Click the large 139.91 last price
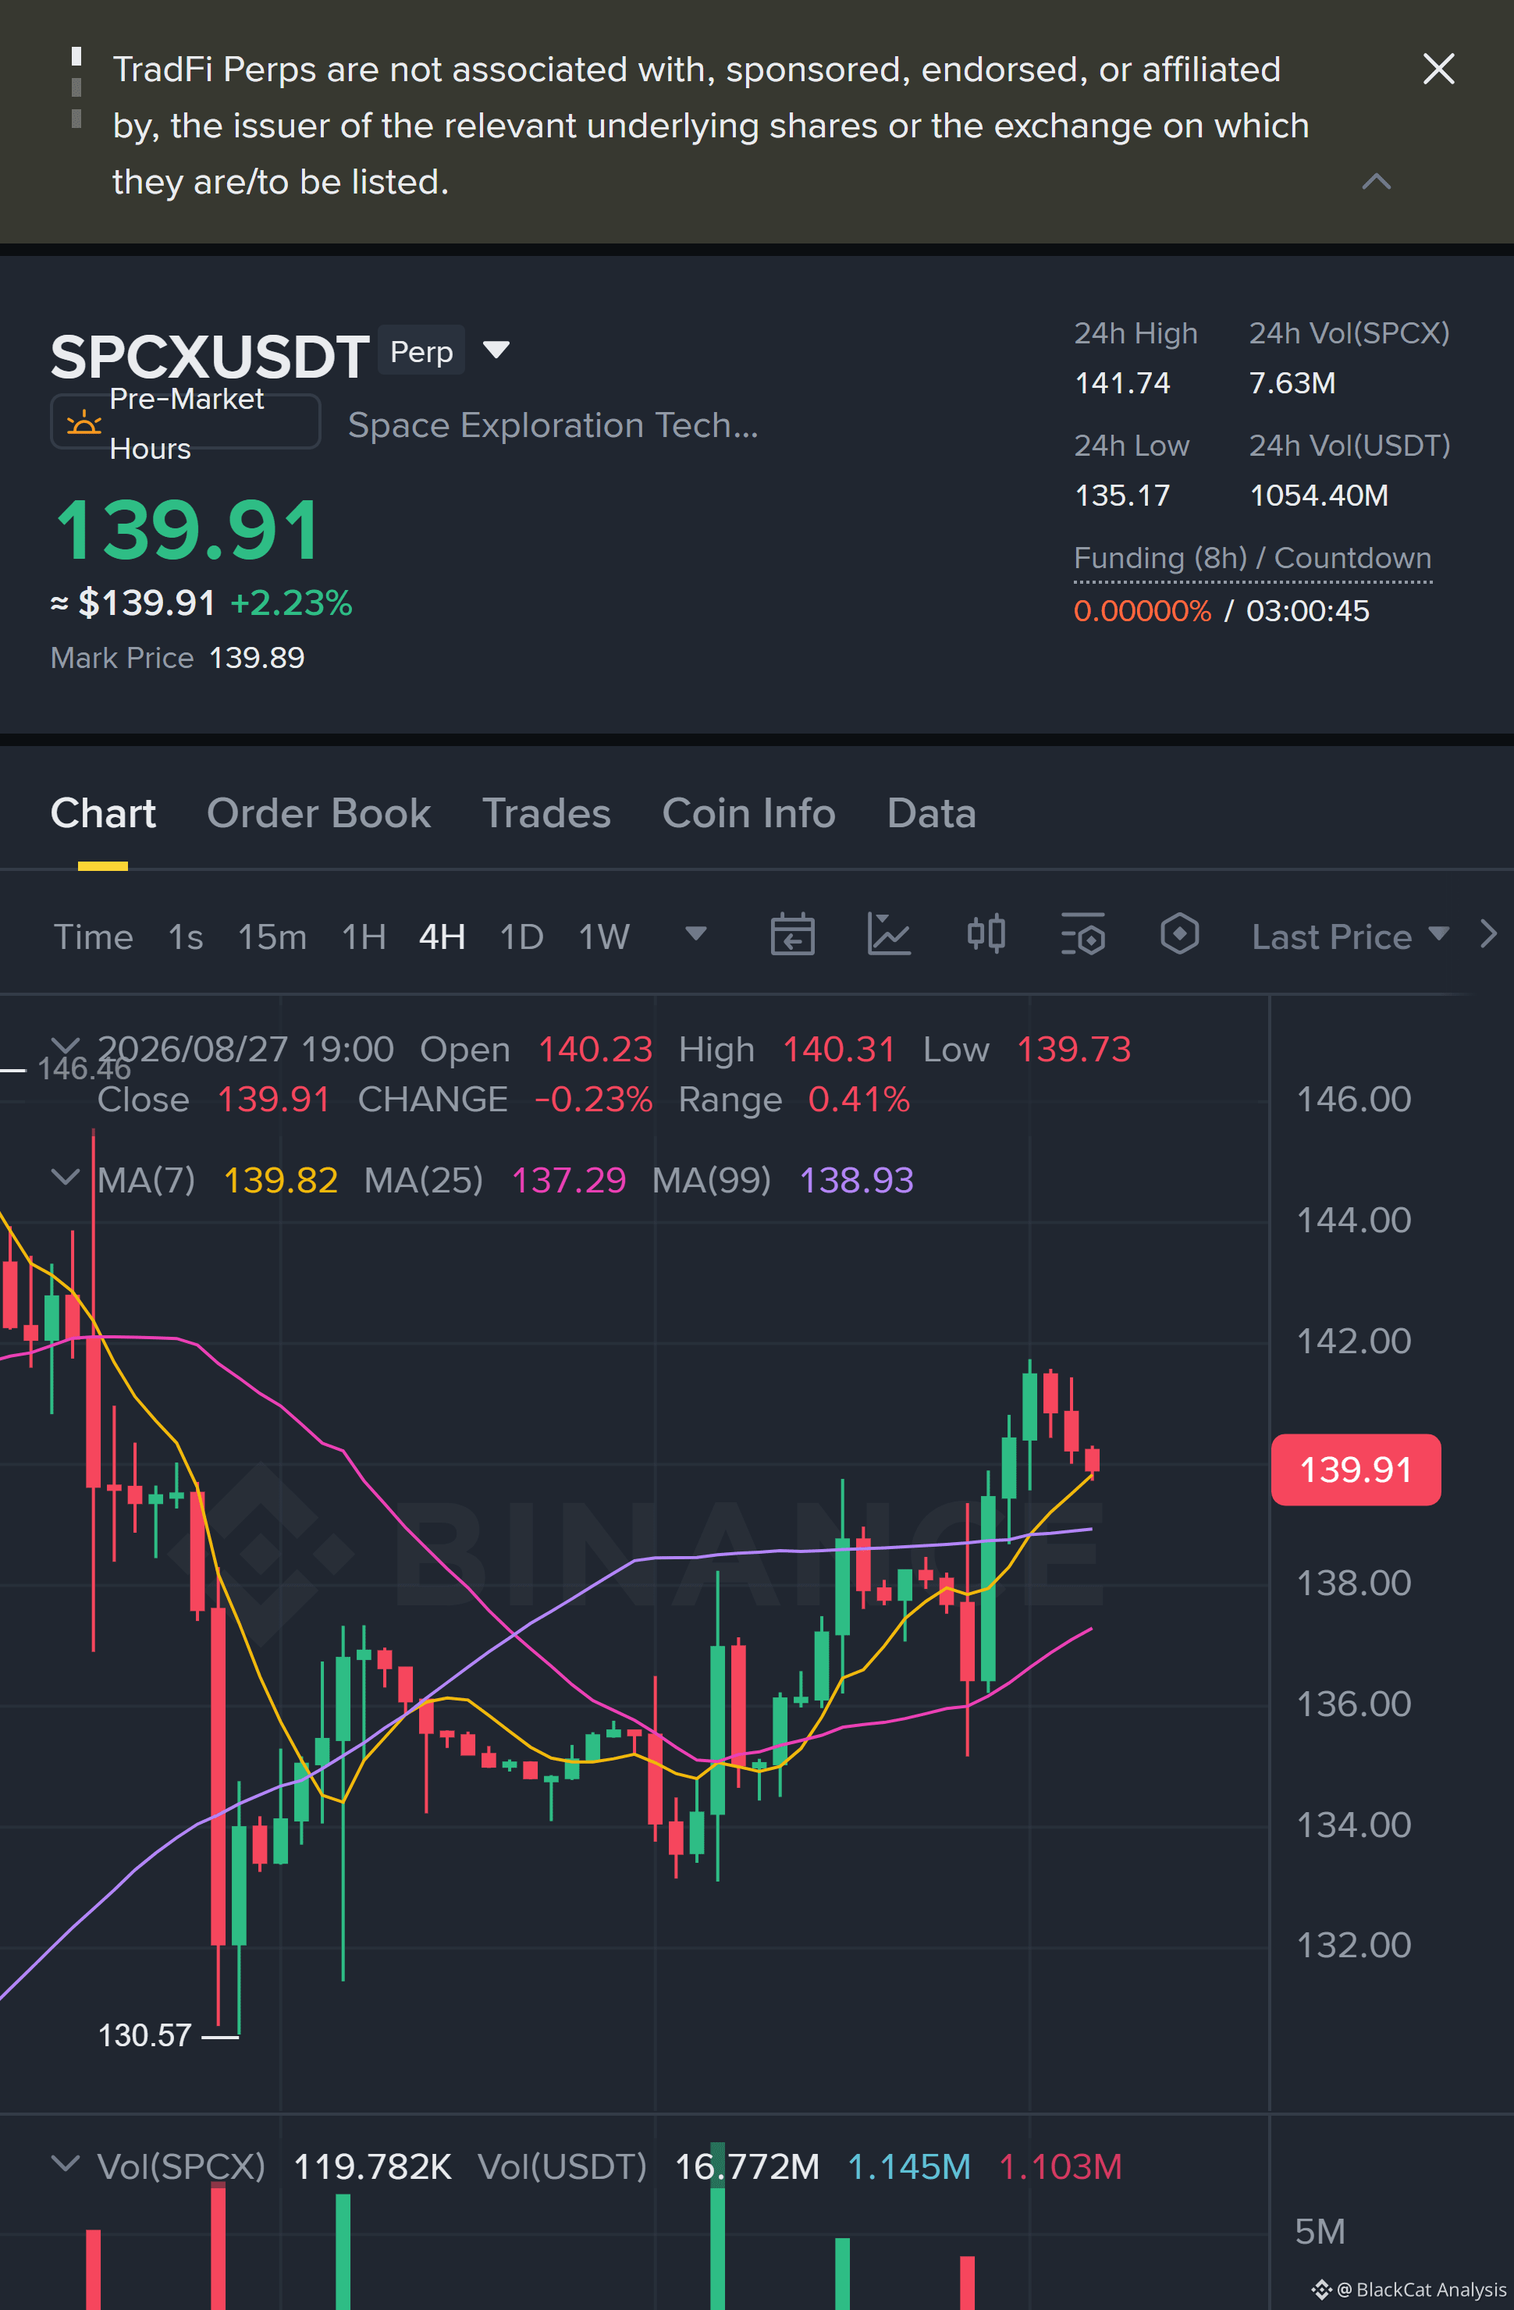 point(187,531)
